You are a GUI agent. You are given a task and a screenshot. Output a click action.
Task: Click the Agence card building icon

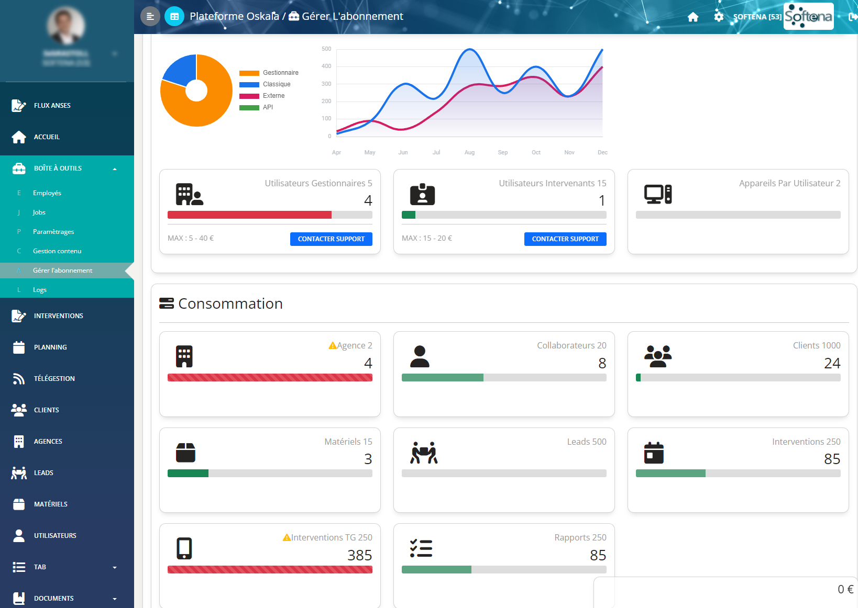tap(184, 357)
